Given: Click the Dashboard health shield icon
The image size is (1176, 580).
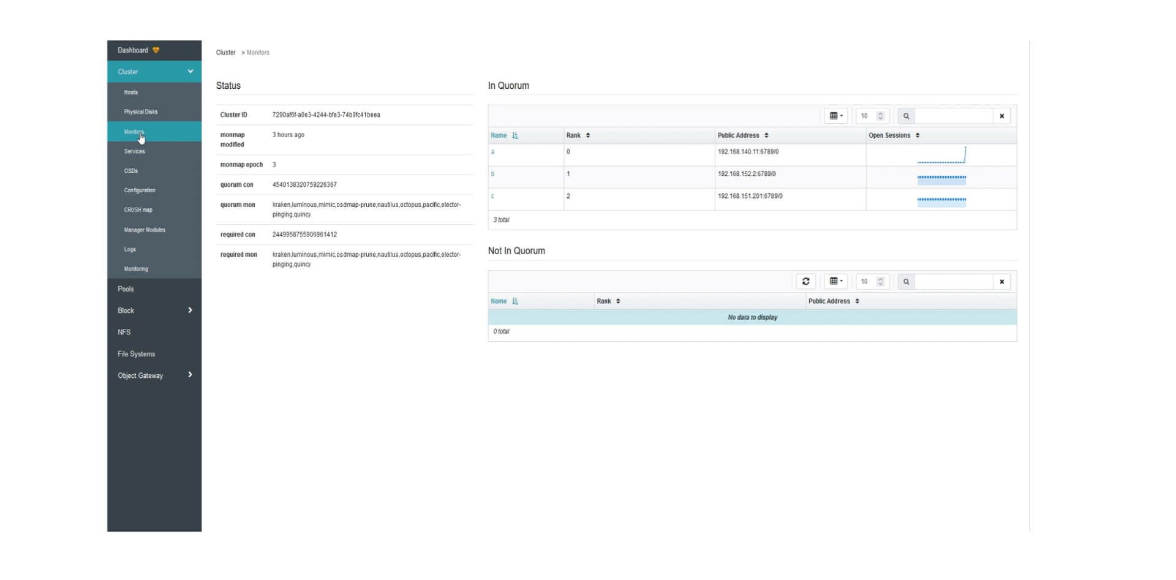Looking at the screenshot, I should click(156, 50).
